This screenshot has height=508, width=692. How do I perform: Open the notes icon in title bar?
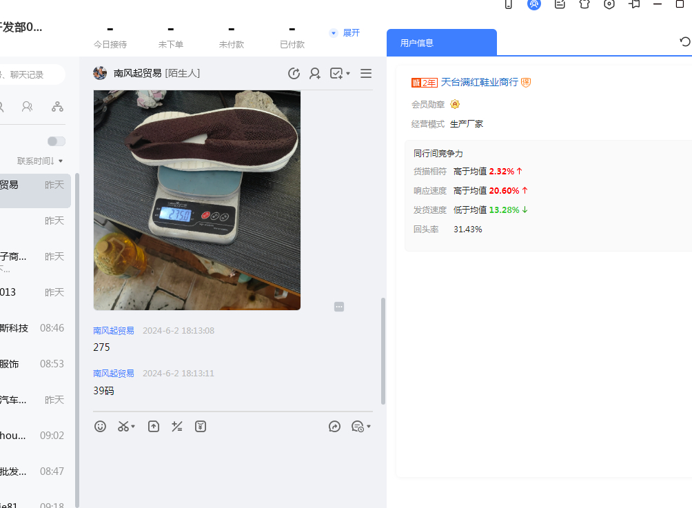[560, 4]
